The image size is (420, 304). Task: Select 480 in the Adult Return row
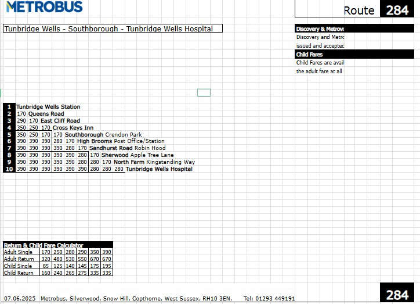point(58,259)
